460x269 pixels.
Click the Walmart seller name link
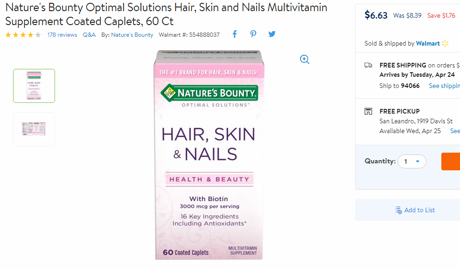click(x=428, y=43)
